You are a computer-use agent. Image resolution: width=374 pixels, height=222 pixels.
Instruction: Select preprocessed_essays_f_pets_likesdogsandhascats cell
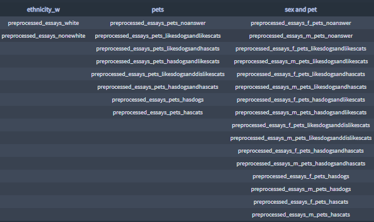[x=301, y=74]
